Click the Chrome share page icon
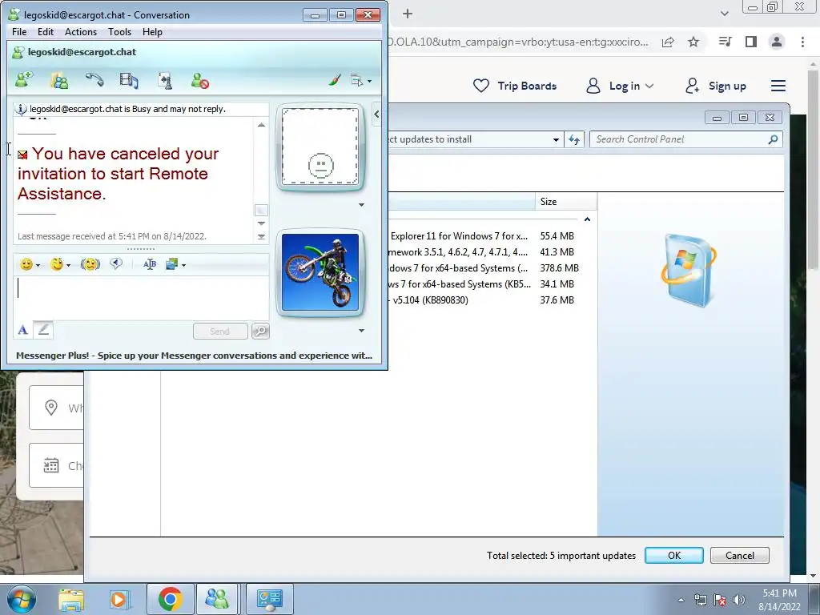Screen dimensions: 820x615 pos(668,42)
